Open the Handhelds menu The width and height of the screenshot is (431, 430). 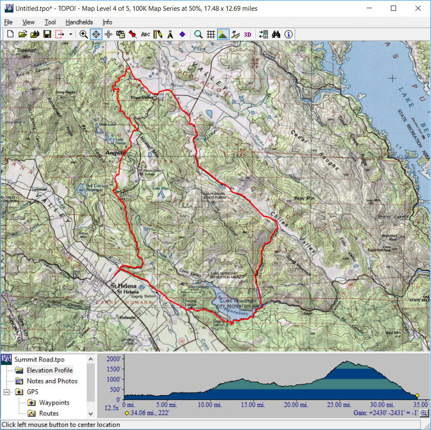pyautogui.click(x=79, y=22)
